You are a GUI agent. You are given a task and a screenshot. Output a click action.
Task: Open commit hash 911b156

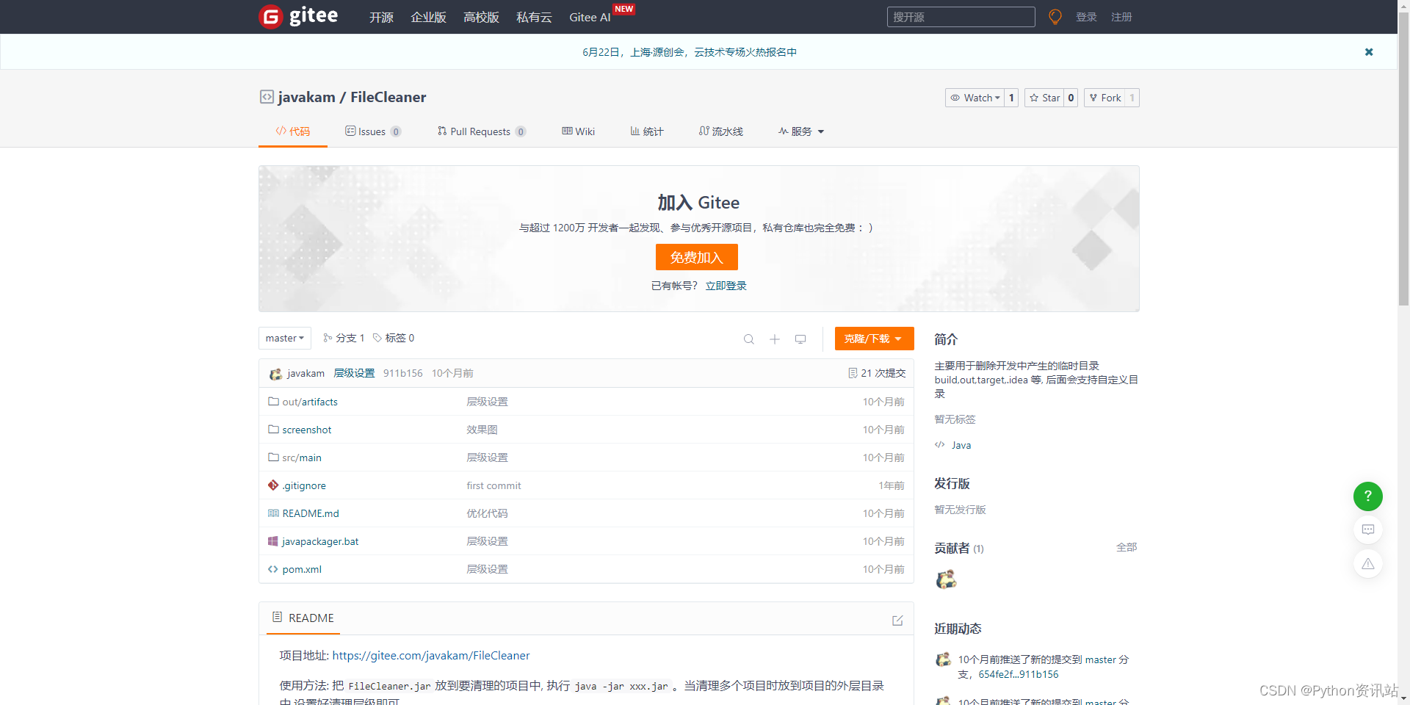[403, 373]
